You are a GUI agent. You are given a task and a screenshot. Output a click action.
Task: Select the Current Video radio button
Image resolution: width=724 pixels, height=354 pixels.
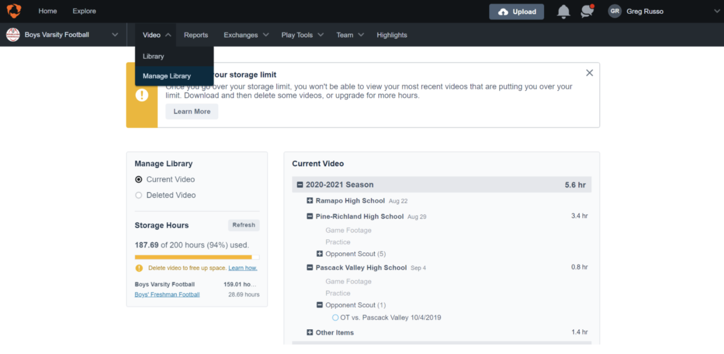[139, 180]
